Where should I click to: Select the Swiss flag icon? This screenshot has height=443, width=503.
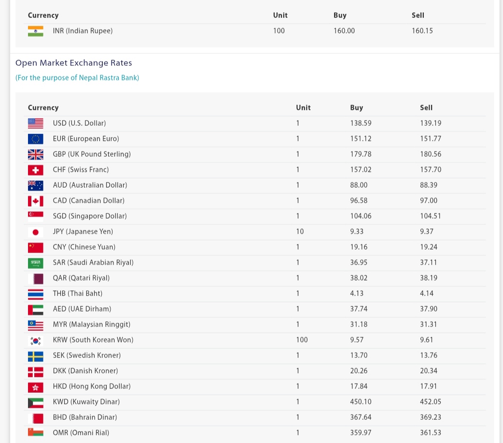point(36,170)
